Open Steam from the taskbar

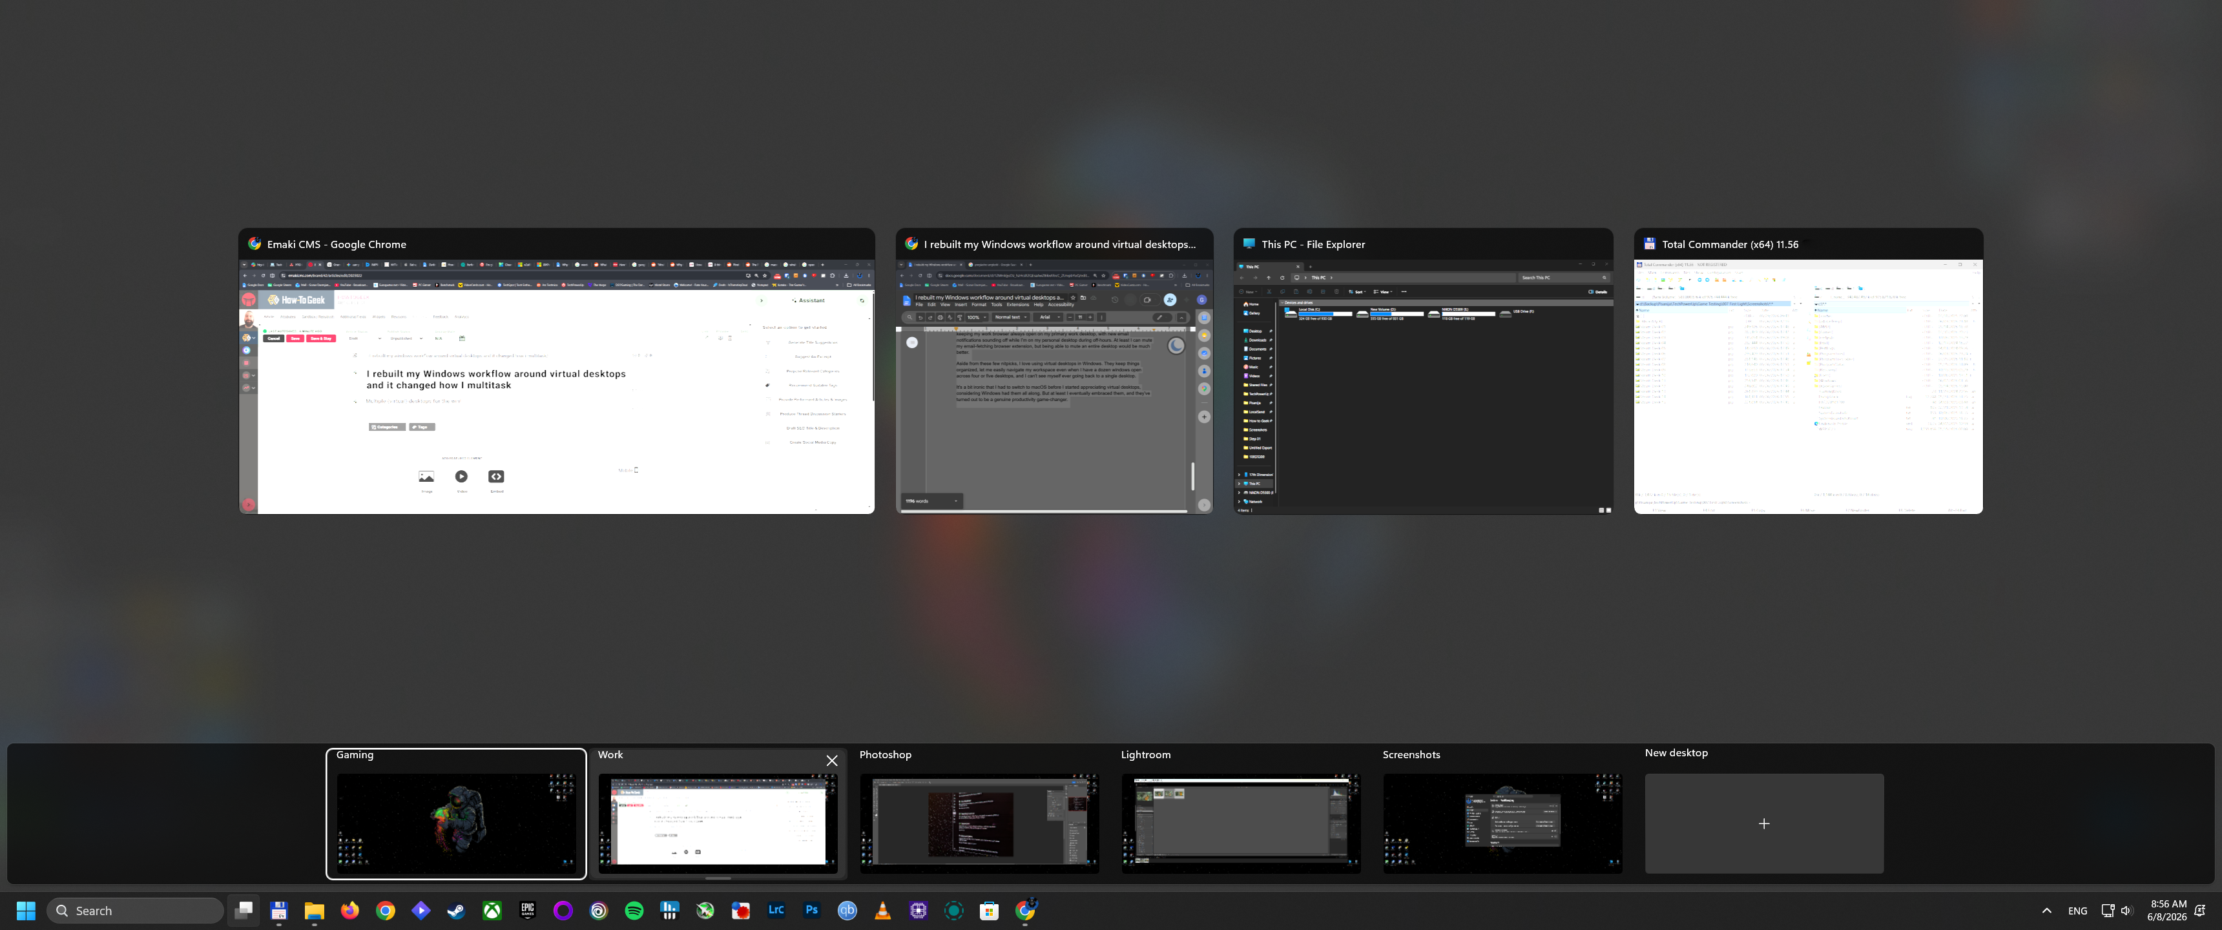(456, 910)
